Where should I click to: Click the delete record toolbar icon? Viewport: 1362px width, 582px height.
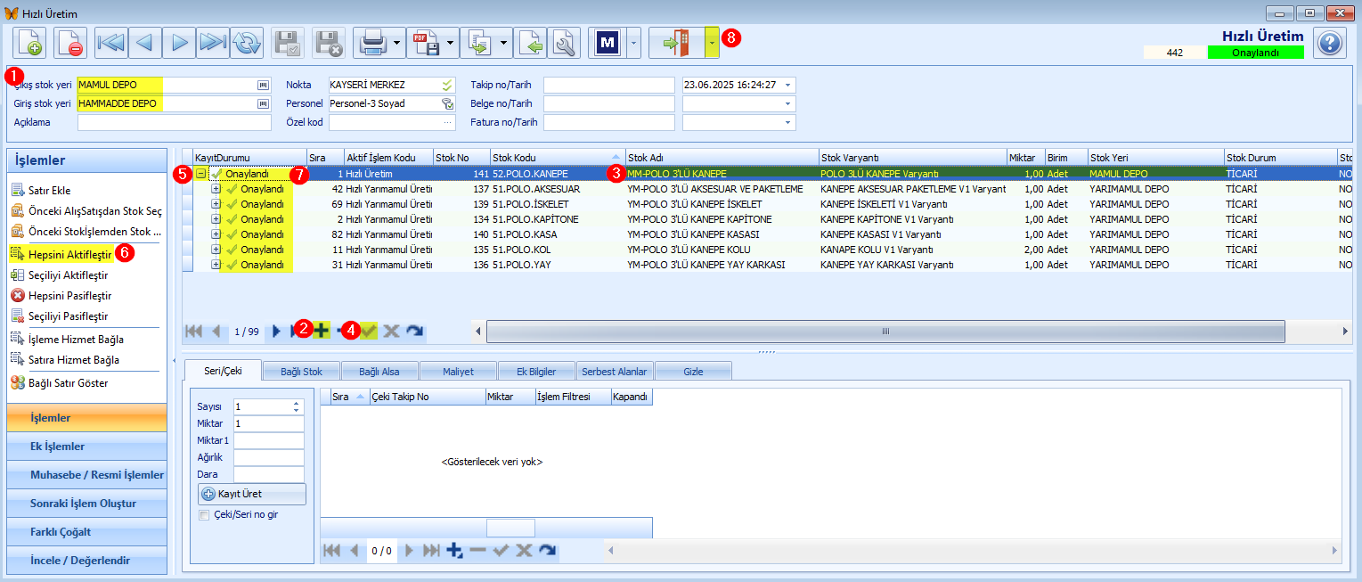[x=70, y=43]
